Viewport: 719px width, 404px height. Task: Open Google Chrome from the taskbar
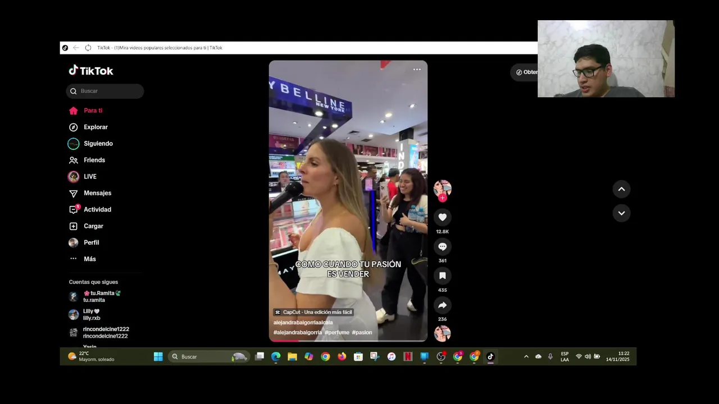click(325, 356)
